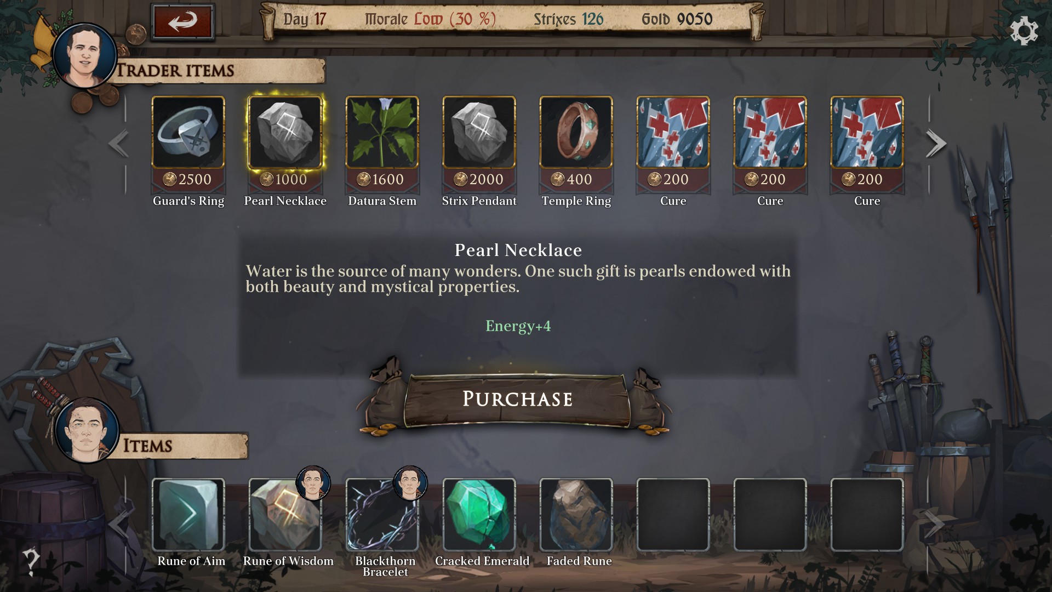
Task: Click the first empty inventory slot
Action: [x=673, y=514]
